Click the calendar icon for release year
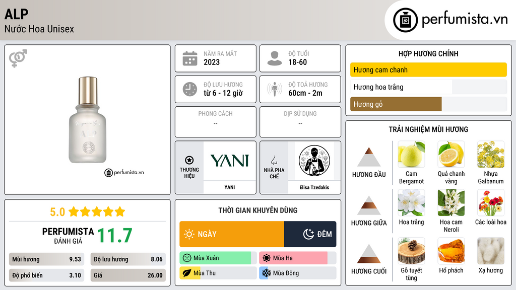Viewport: 516px width, 290px height. (190, 58)
